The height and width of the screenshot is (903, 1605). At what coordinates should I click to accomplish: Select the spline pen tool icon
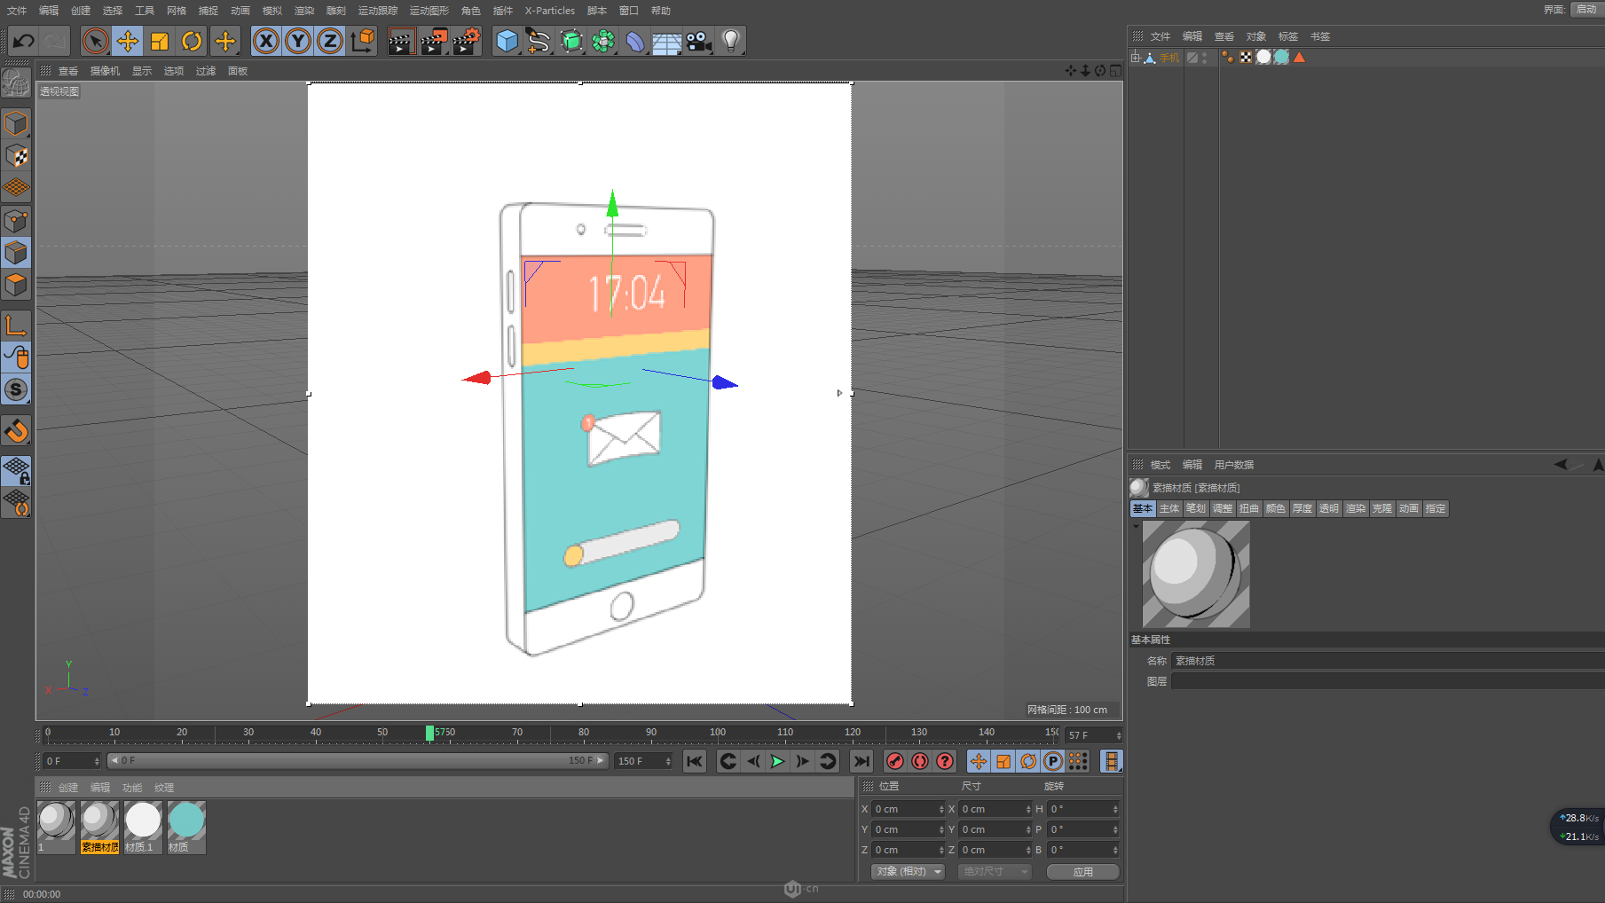[x=539, y=41]
